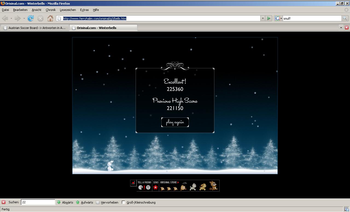This screenshot has width=350, height=212.
Task: Click the Firefox icon in title bar
Action: [x=3, y=3]
